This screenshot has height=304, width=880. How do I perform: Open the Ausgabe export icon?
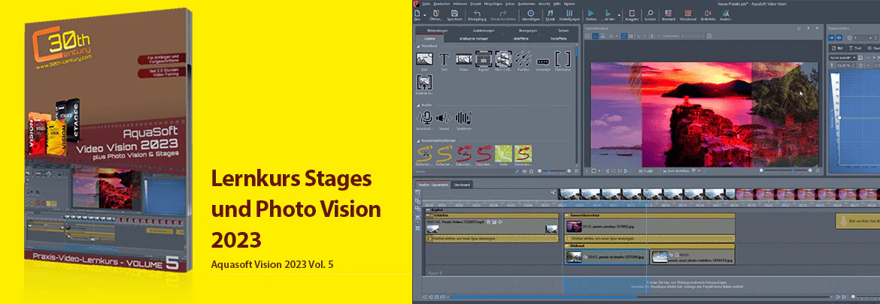point(633,14)
